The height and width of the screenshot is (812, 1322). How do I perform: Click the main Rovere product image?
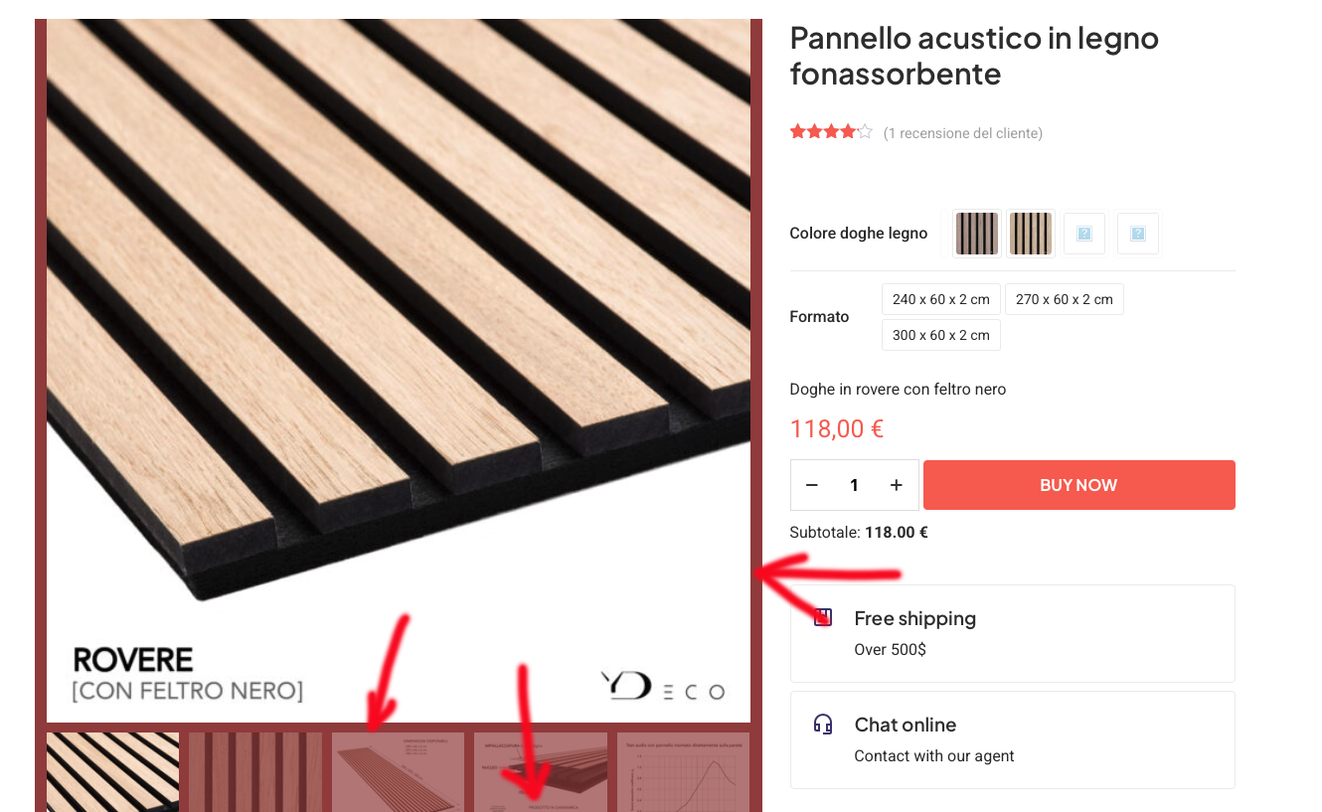(x=399, y=371)
